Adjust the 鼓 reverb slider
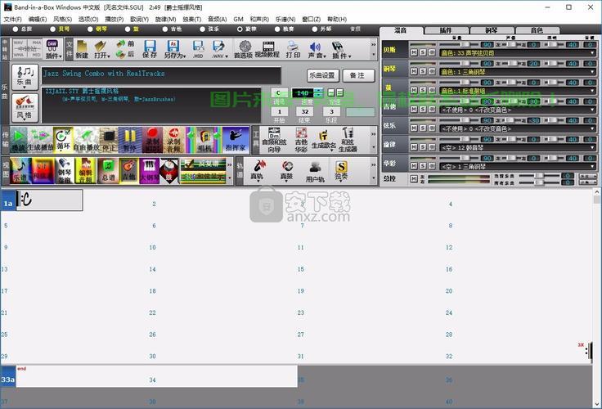 click(552, 83)
